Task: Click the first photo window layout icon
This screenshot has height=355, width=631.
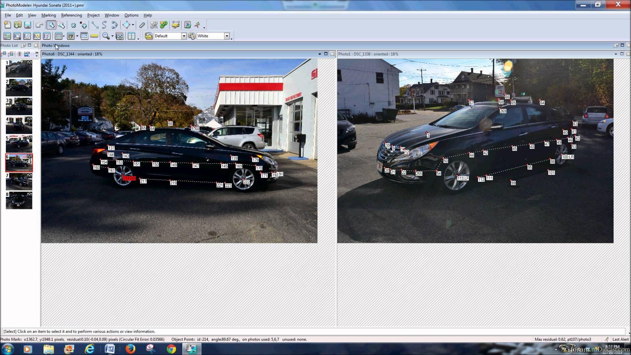Action: click(7, 36)
